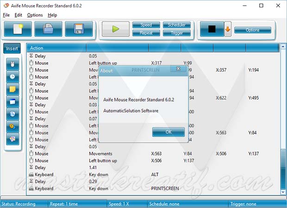Select the Mouse row with X:317

[x=153, y=63]
